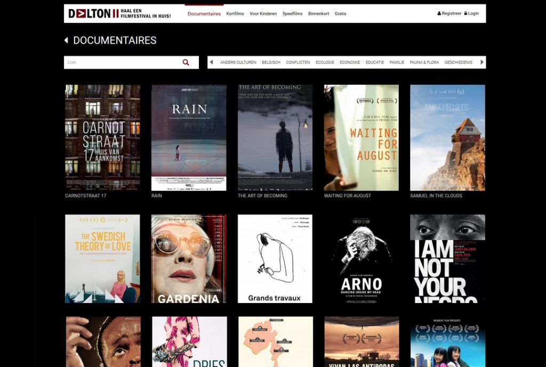Image resolution: width=546 pixels, height=367 pixels.
Task: Open the poster with two girls
Action: (448, 341)
